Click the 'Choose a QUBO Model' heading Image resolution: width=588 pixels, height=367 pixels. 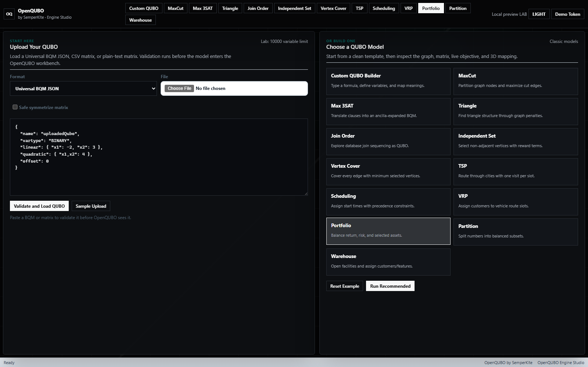click(355, 47)
